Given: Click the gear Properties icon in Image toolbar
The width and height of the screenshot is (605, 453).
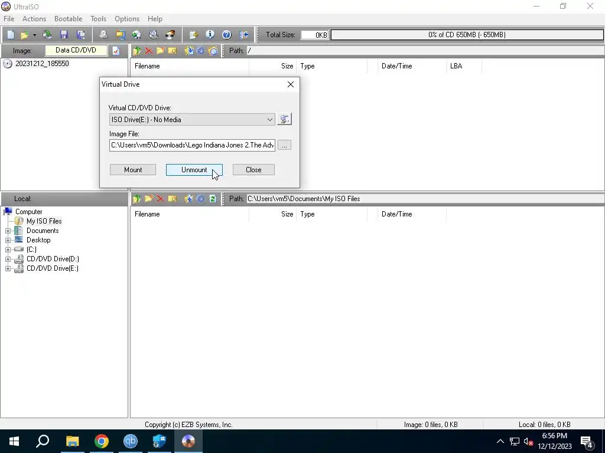Looking at the screenshot, I should [201, 51].
